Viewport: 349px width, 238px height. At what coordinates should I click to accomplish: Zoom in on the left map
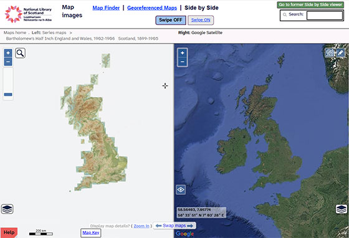pyautogui.click(x=8, y=53)
